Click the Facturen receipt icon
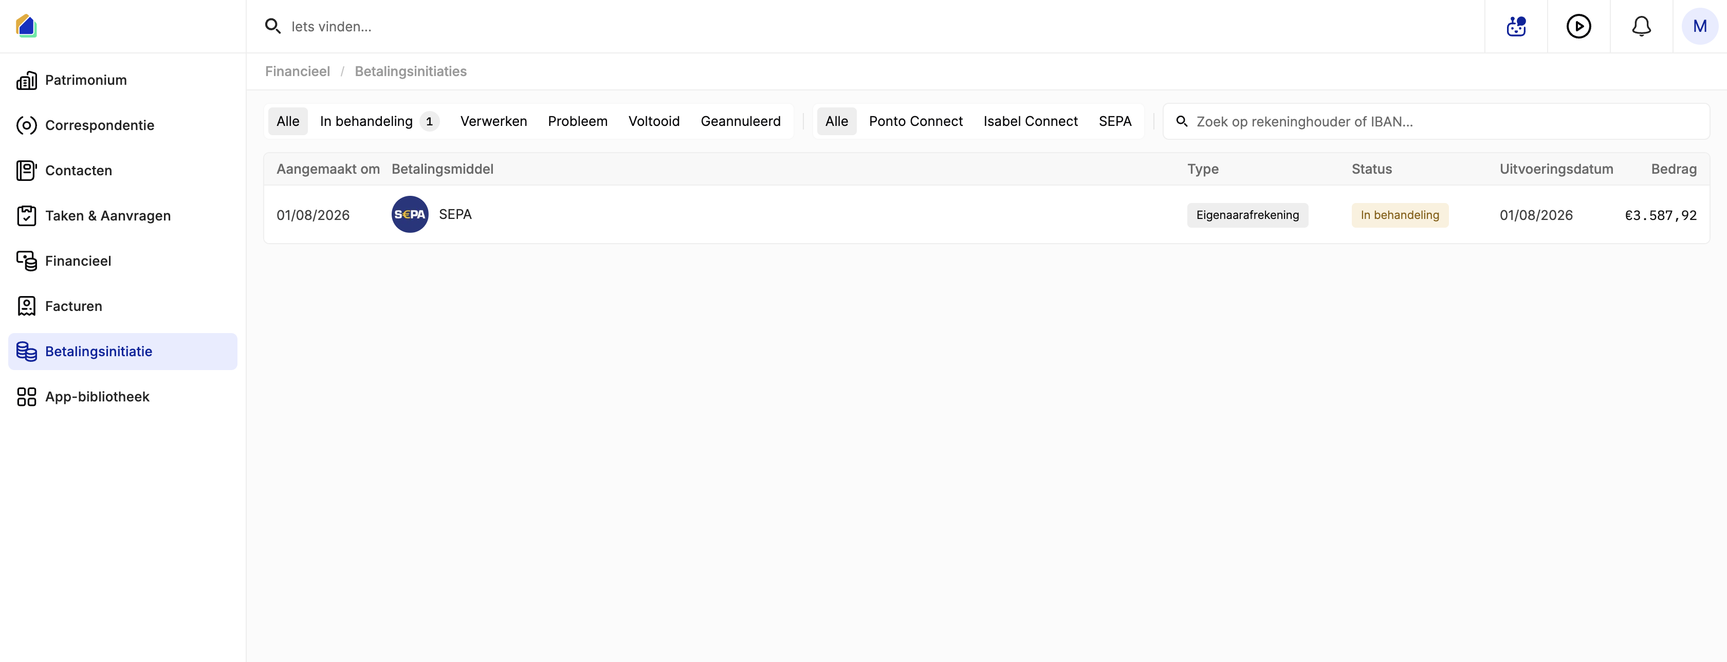 click(26, 306)
